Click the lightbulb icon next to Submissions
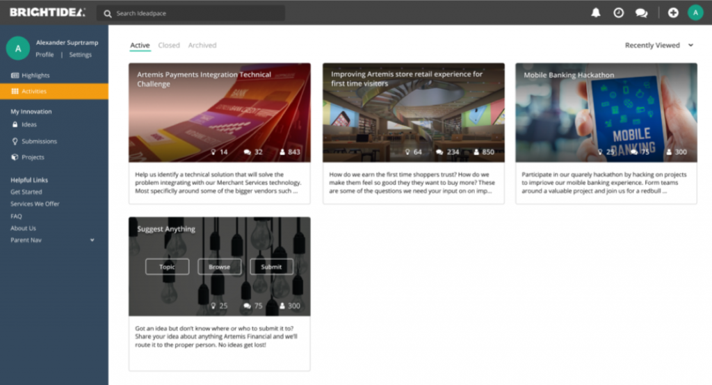Viewport: 712px width, 385px height. tap(15, 141)
